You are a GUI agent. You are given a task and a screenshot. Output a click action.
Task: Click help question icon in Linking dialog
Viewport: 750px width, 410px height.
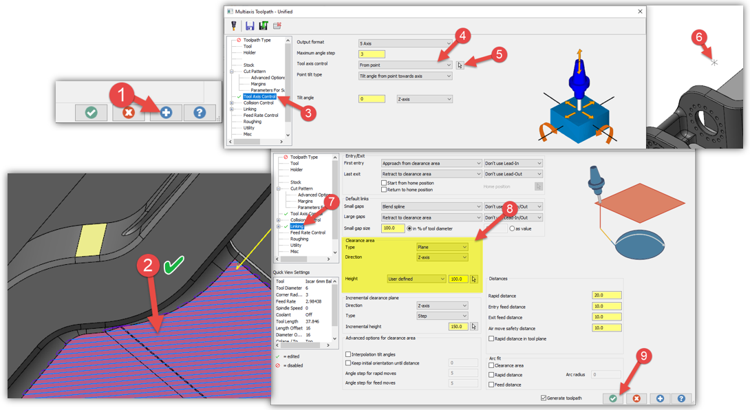point(681,398)
